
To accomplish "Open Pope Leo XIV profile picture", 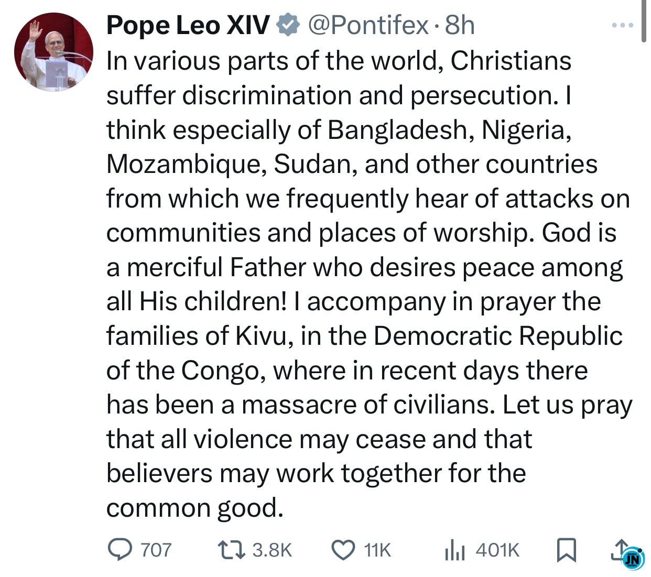I will pos(53,52).
